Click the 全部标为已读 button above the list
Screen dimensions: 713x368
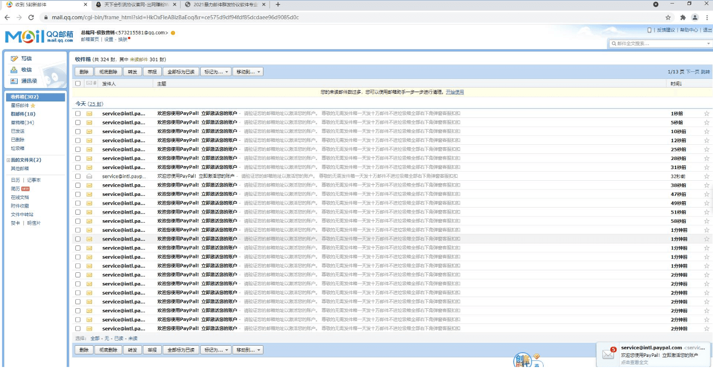click(x=181, y=72)
